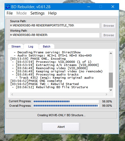Viewport: 125px width, 141px height.
Task: Open the File menu
Action: [10, 13]
